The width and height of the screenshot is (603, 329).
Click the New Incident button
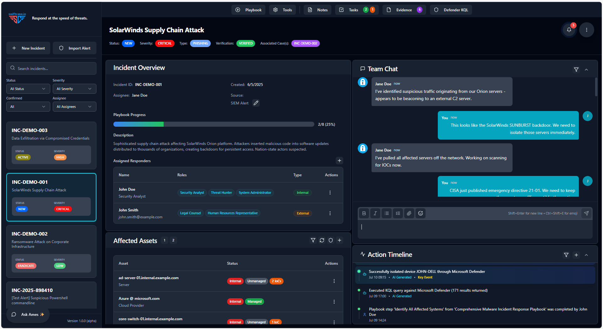click(28, 48)
